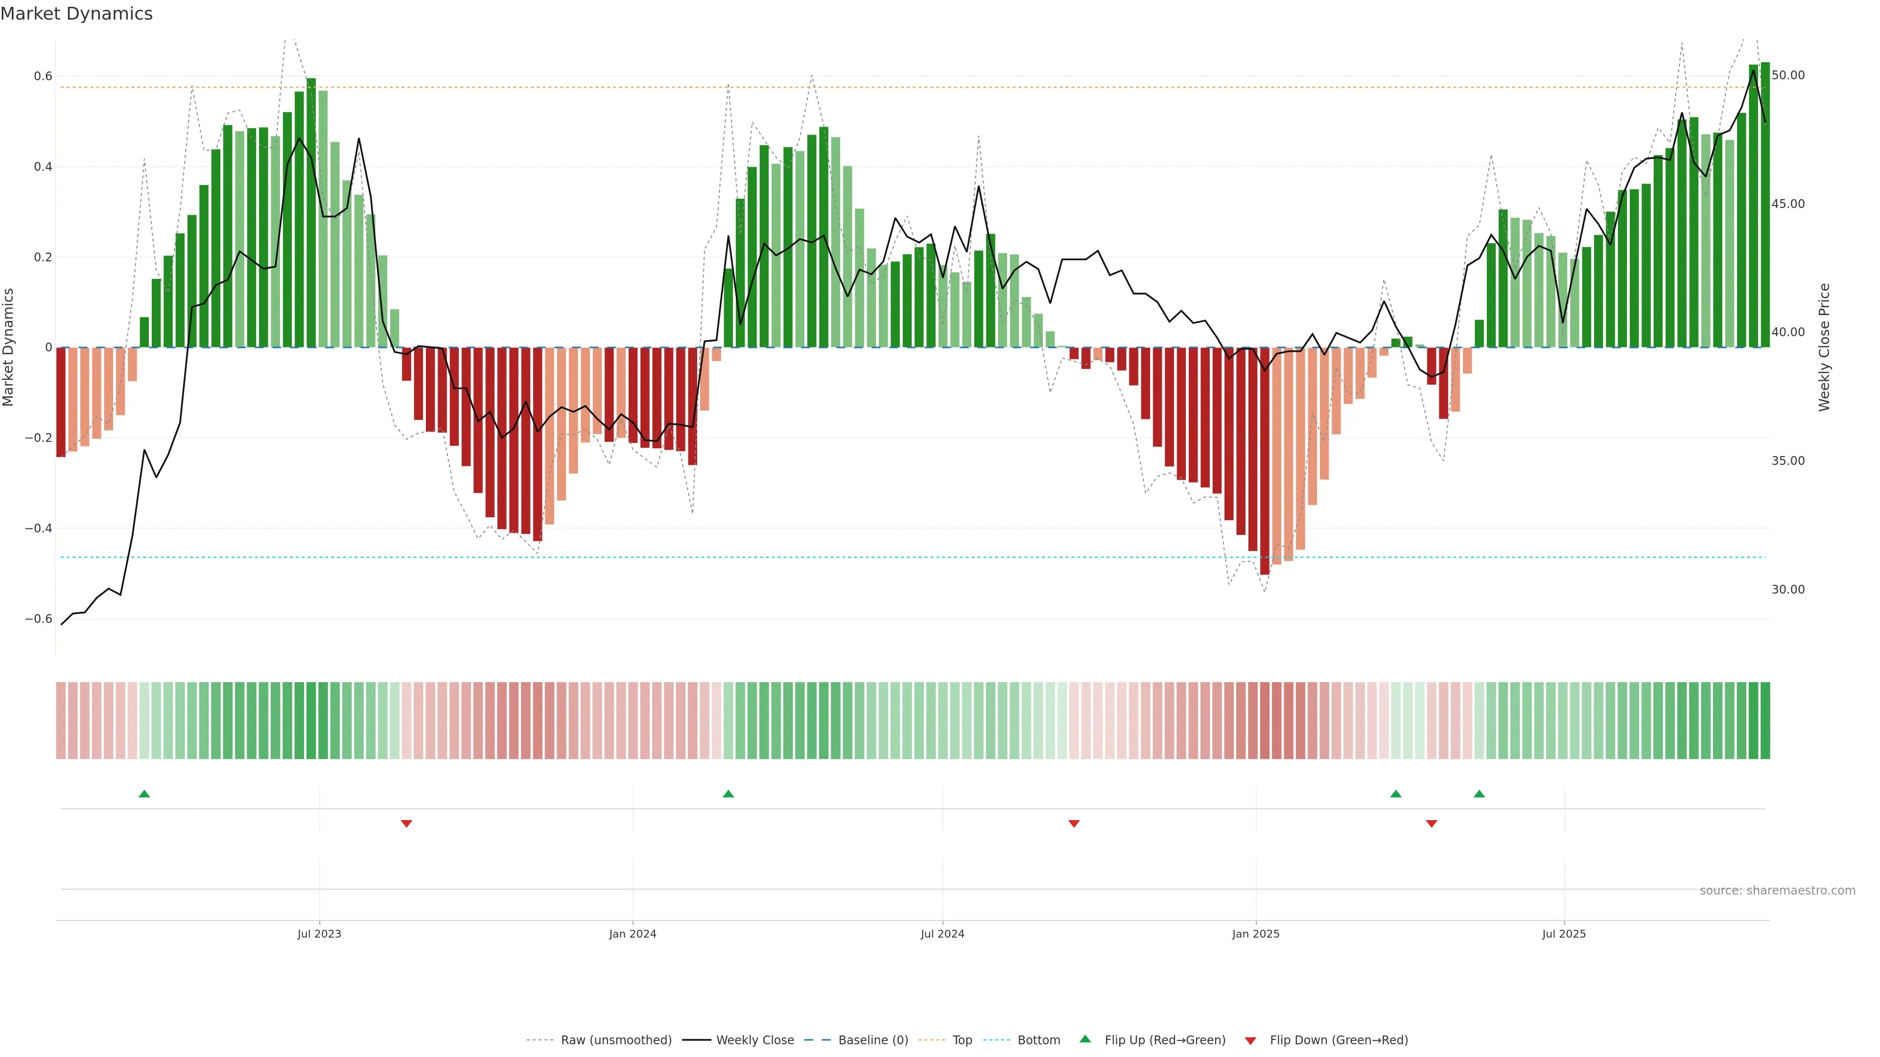Click the flip-up triangle marker near early 2024

tap(728, 794)
